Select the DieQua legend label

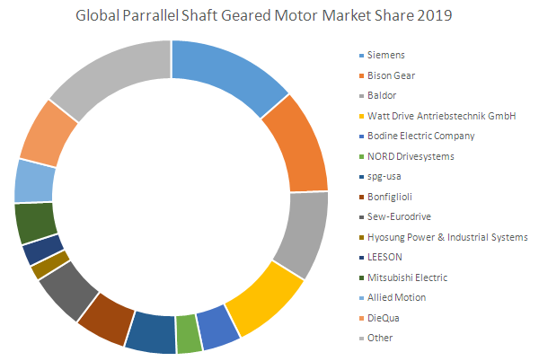[384, 317]
